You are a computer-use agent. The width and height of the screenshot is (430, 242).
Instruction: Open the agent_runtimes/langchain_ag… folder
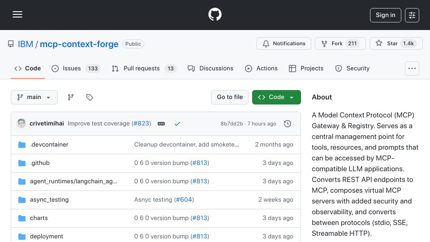pyautogui.click(x=73, y=181)
